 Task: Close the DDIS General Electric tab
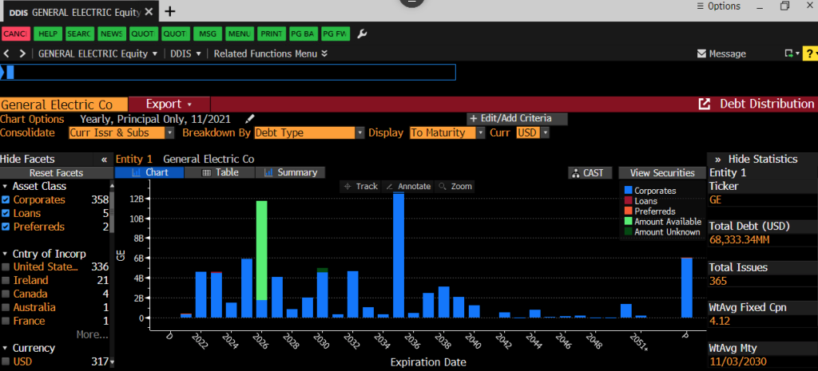tap(149, 11)
